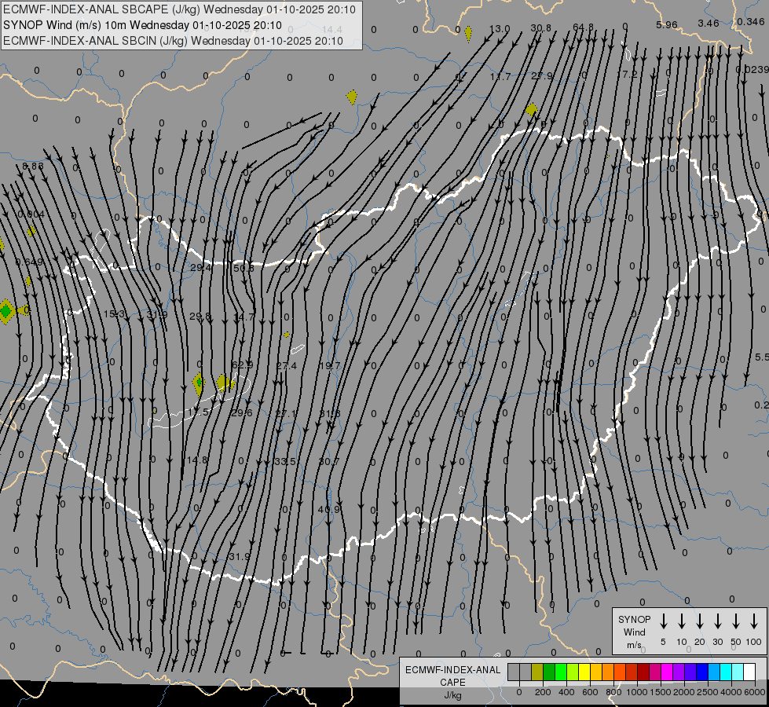Click the 30.8 value at the map top
Viewport: 769px width, 707px height.
tap(540, 28)
